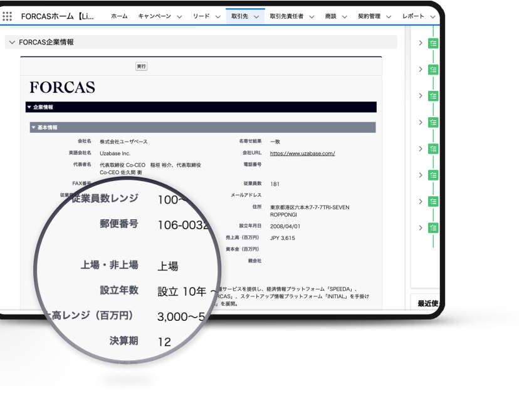This screenshot has height=396, width=519.
Task: Open the fourth green task icon
Action: [433, 122]
